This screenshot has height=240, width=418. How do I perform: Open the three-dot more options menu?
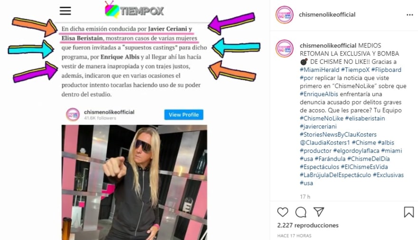click(410, 15)
